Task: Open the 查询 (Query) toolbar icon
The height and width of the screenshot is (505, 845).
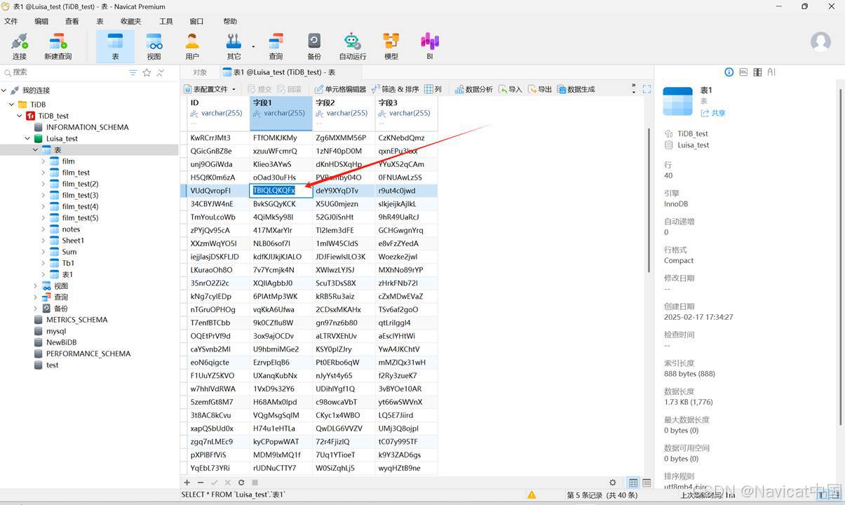Action: coord(276,46)
